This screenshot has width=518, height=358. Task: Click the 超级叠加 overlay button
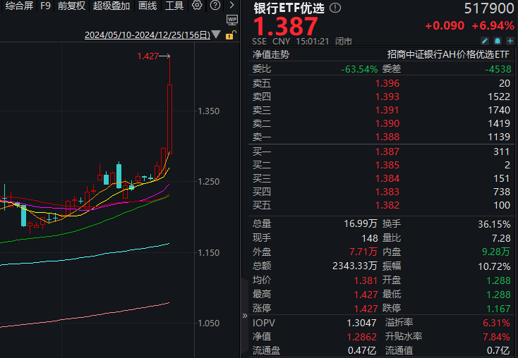(112, 6)
